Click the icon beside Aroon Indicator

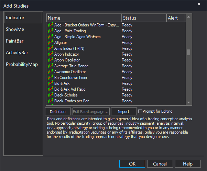[x=51, y=54]
